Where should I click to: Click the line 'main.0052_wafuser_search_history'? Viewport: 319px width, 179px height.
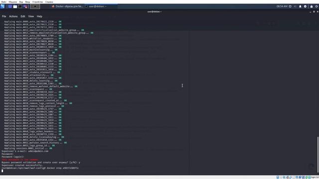35,143
